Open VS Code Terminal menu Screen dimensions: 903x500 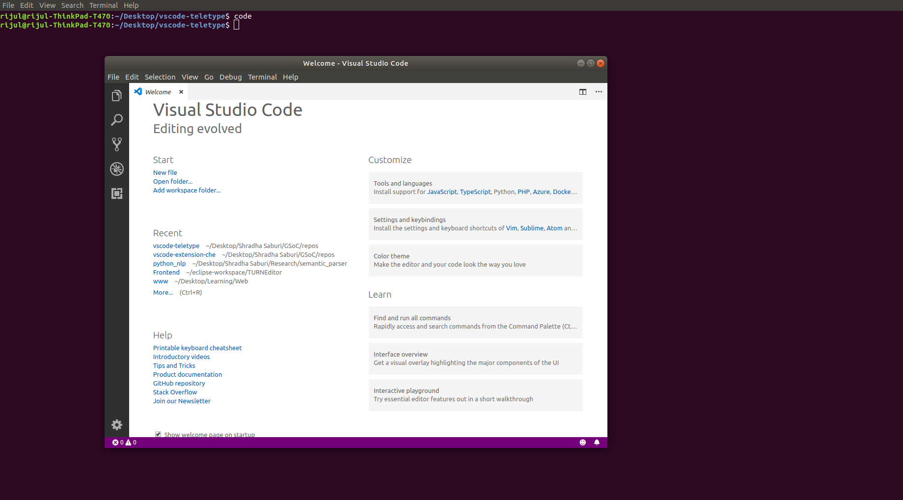click(x=262, y=77)
